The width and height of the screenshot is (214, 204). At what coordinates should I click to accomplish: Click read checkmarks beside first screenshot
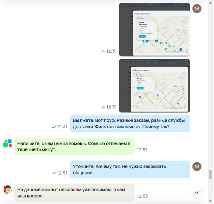point(103,51)
